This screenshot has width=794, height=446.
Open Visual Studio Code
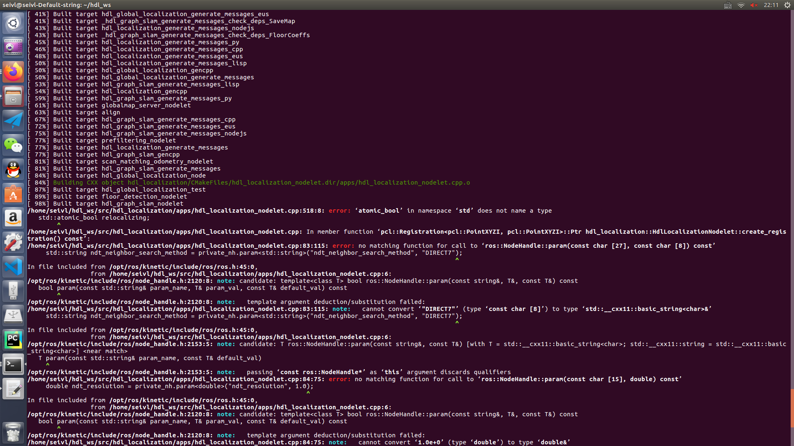click(x=13, y=266)
